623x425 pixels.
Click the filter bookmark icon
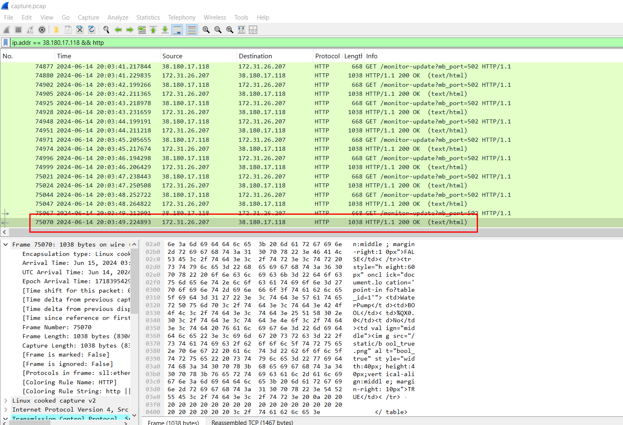point(6,42)
